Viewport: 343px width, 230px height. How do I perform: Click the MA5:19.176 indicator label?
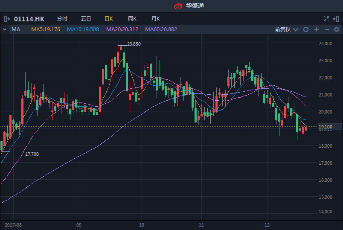(46, 29)
